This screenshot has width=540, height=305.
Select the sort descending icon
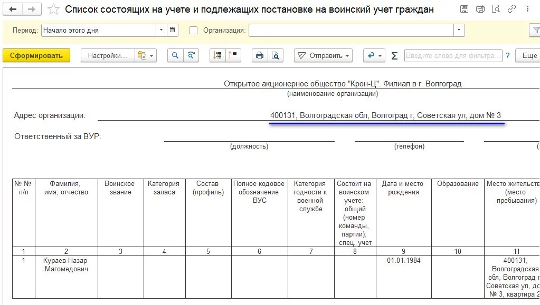point(217,55)
